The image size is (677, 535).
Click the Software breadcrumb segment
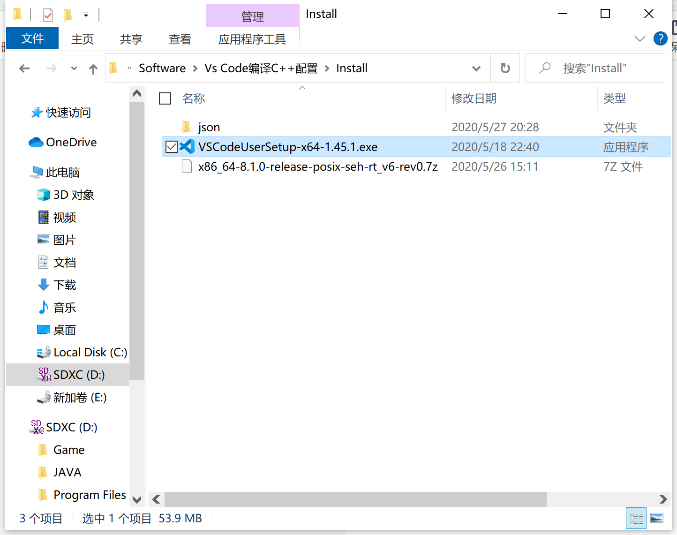tap(162, 68)
